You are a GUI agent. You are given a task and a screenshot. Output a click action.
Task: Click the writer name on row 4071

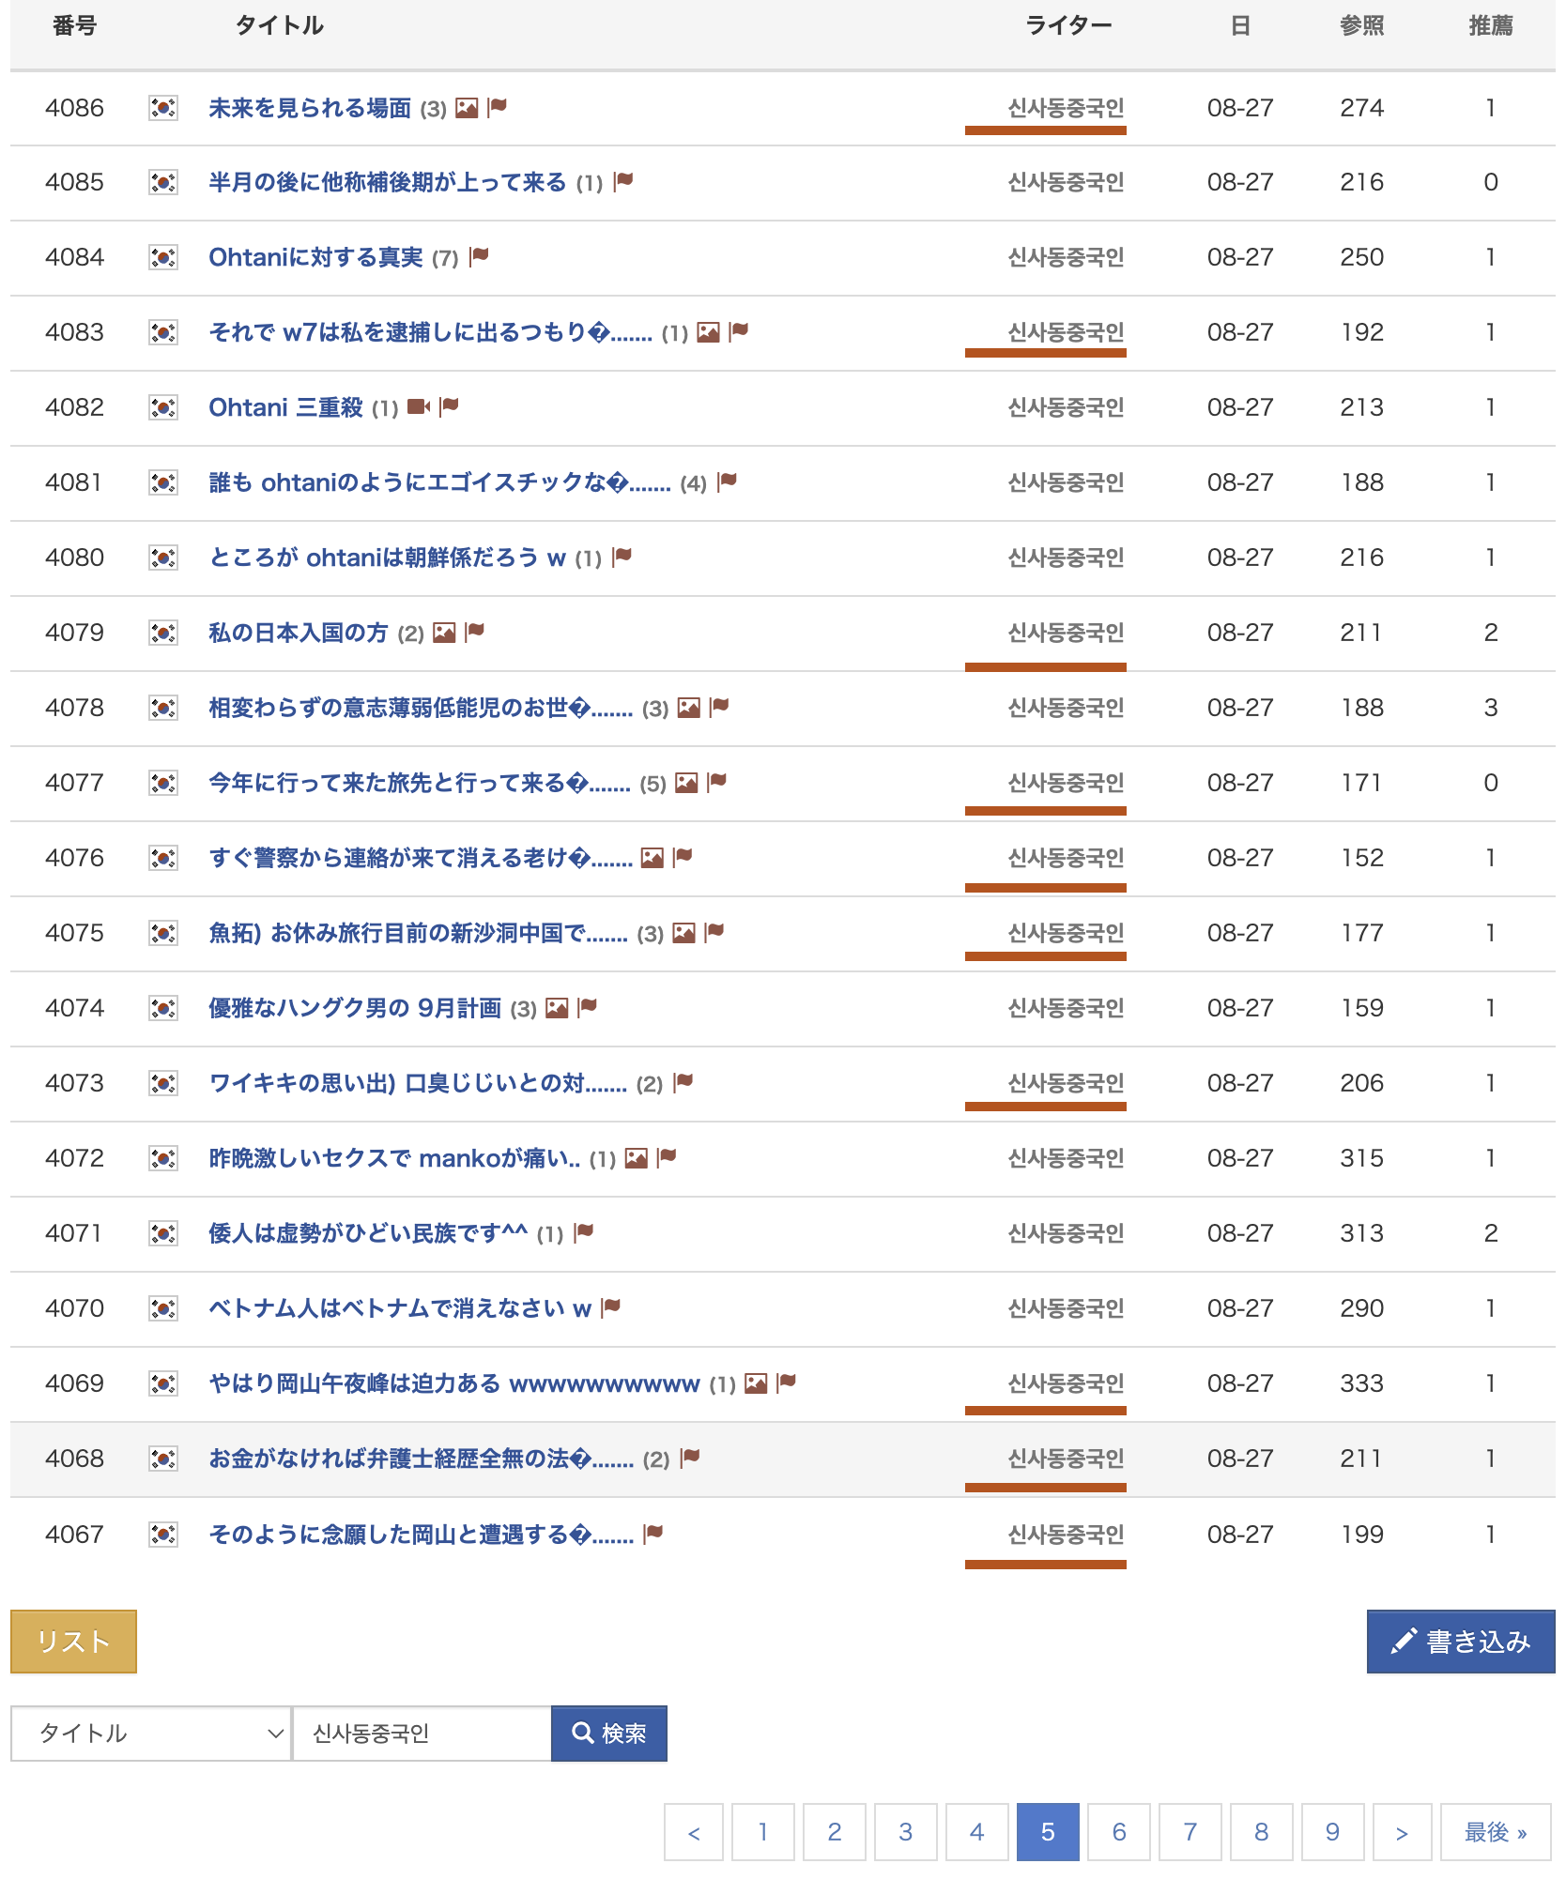click(x=1066, y=1233)
